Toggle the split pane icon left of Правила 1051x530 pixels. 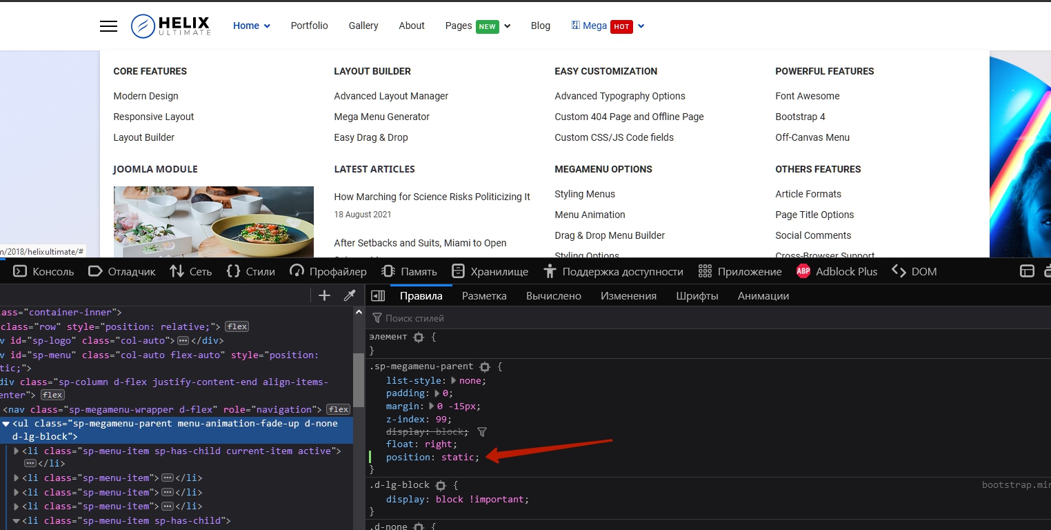(378, 296)
